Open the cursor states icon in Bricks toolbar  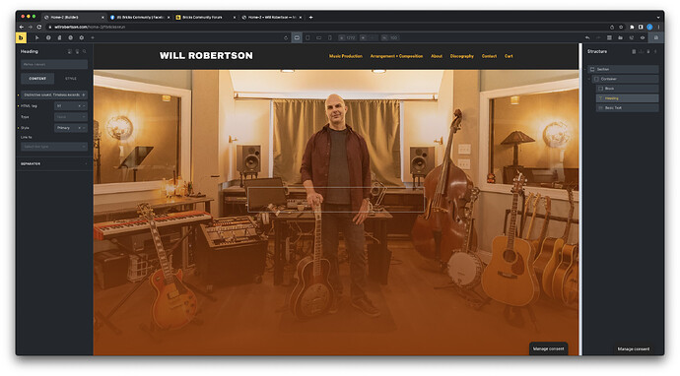37,37
